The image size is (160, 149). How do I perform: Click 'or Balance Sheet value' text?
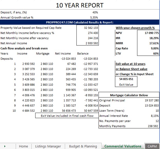coord(131,69)
